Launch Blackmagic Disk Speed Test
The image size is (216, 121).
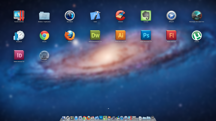(x=196, y=16)
